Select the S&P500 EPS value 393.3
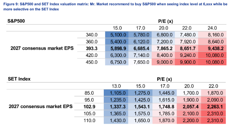 pos(92,49)
